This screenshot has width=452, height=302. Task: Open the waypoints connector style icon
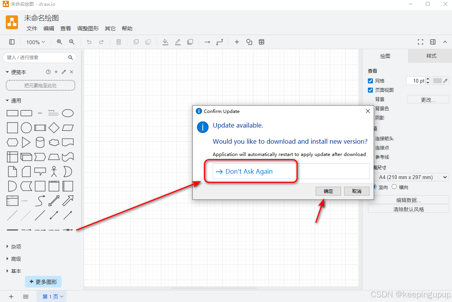click(220, 42)
